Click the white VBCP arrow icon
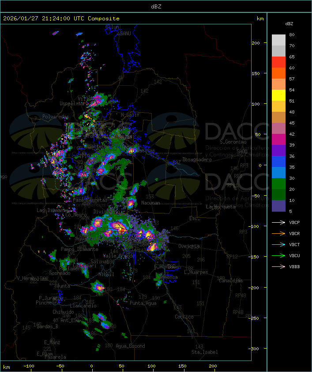The width and height of the screenshot is (312, 372). coord(278,223)
